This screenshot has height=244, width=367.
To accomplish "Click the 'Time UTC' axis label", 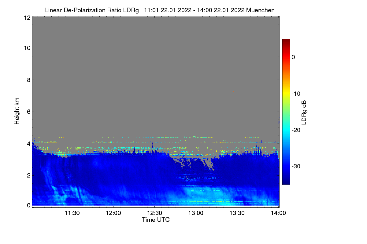I will (156, 220).
